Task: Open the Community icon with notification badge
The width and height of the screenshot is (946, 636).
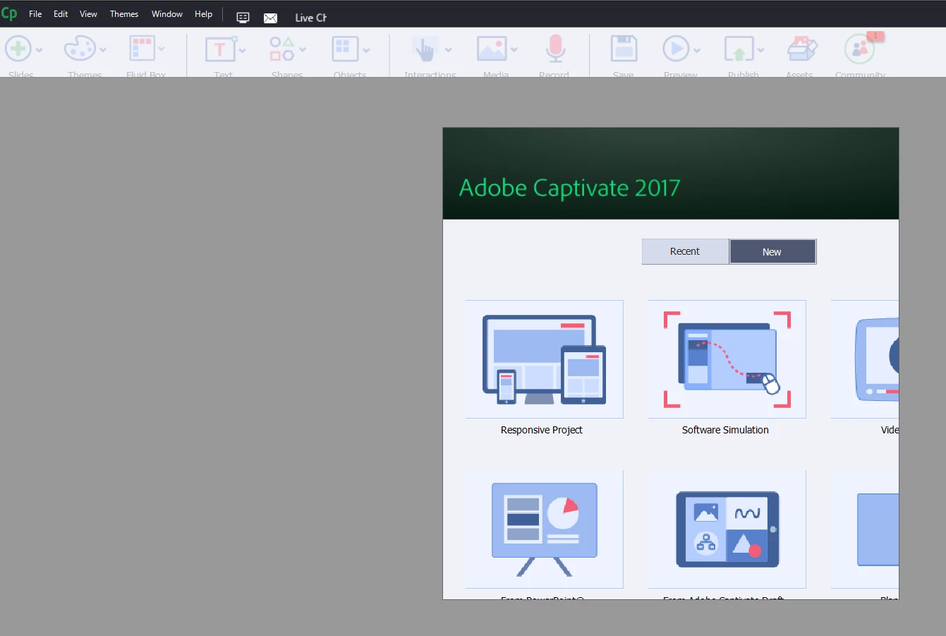Action: click(x=860, y=48)
